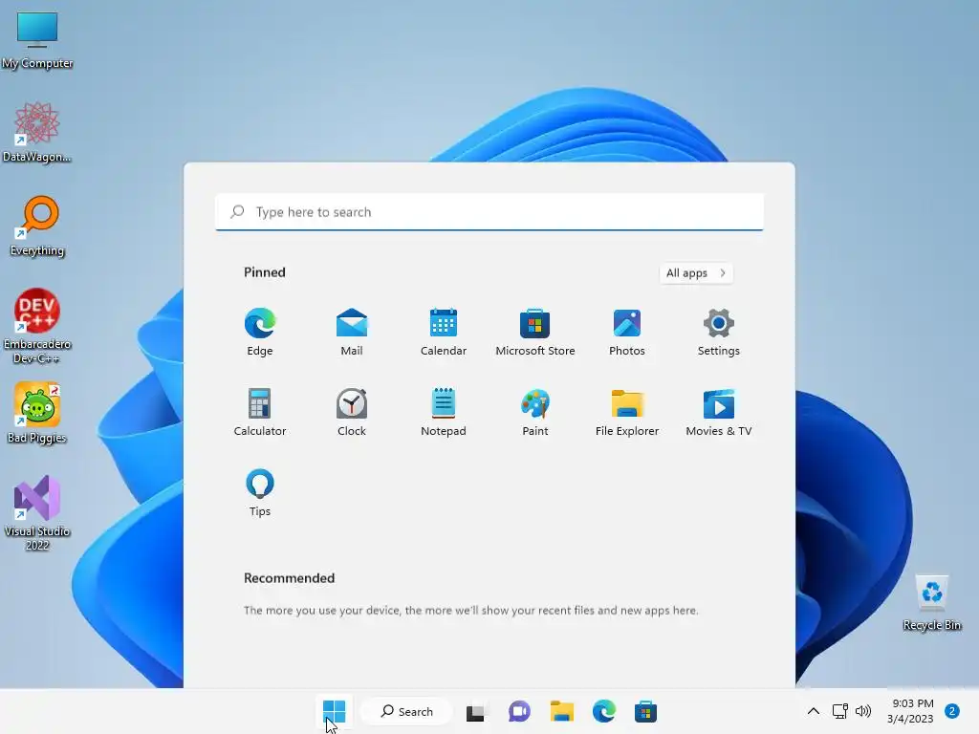This screenshot has width=979, height=734.
Task: Select Embarcadero Dev-C++ desktop shortcut
Action: [37, 326]
